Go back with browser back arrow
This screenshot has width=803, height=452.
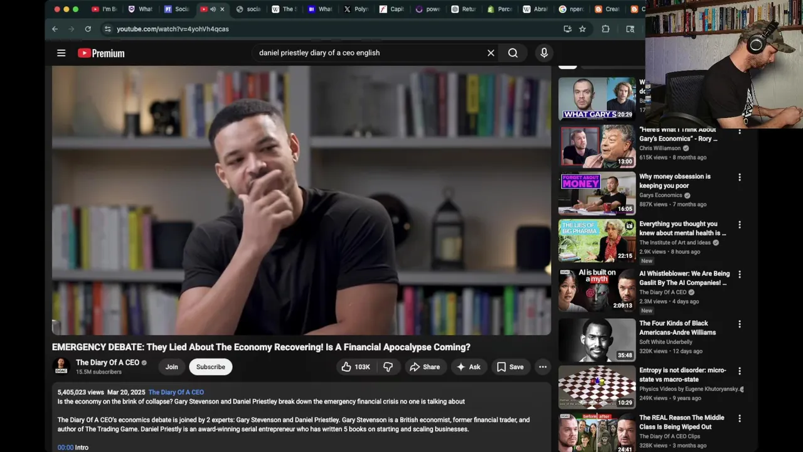tap(55, 29)
